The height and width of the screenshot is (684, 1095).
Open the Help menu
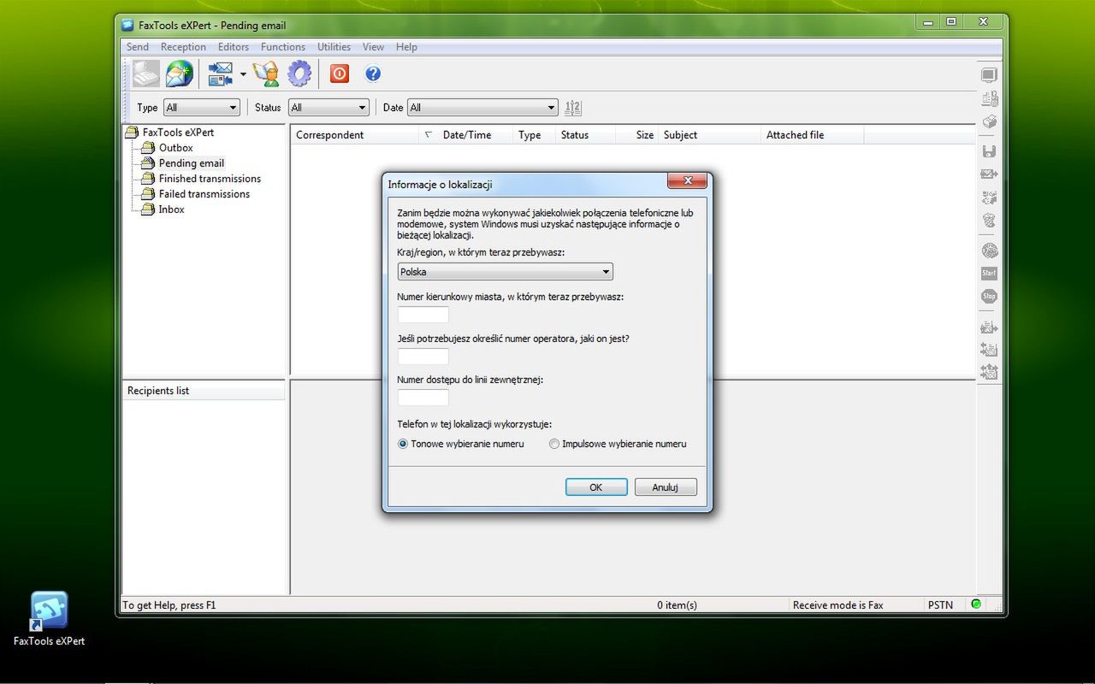406,47
